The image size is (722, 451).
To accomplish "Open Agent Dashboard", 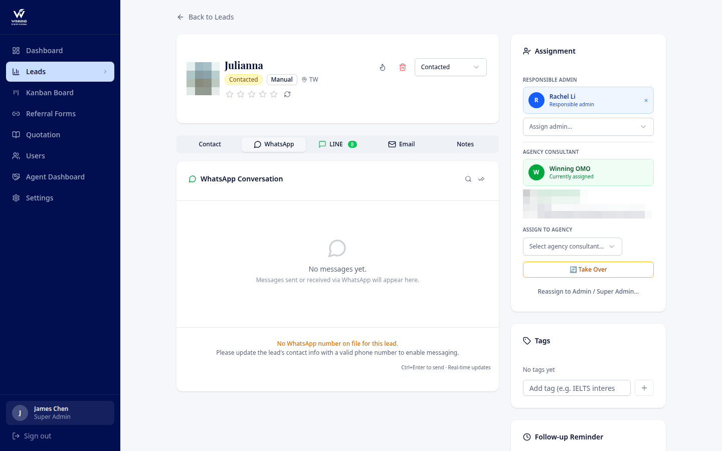I will coord(60,177).
